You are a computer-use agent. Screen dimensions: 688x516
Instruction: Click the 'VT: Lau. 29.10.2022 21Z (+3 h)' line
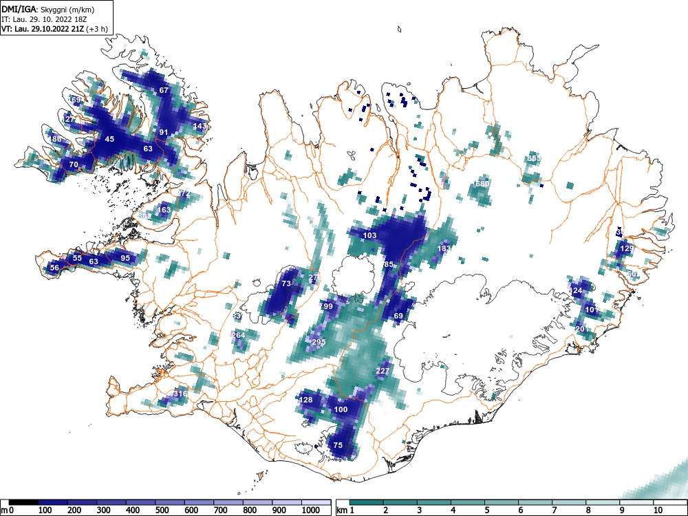tap(54, 29)
